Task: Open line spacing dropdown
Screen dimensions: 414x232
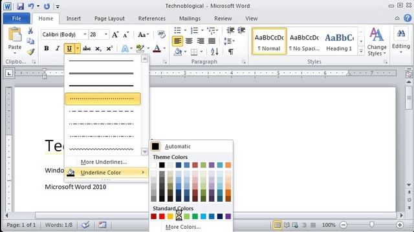Action: point(229,41)
